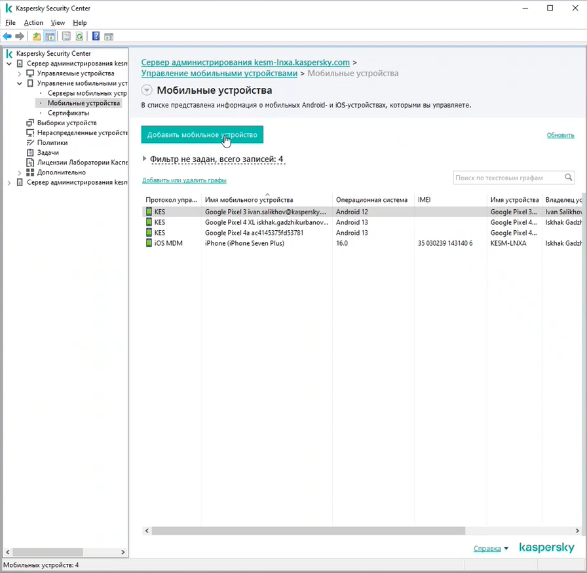Screen dimensions: 587x573
Task: Click the Выборки устройств icon in tree
Action: 30,123
